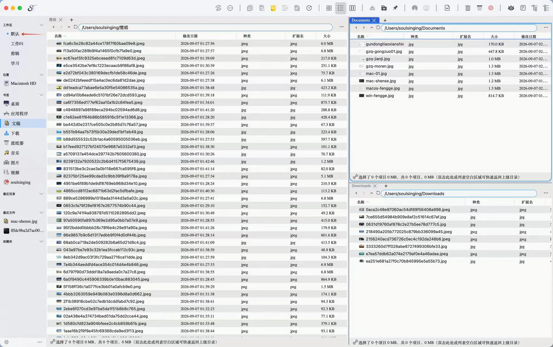The height and width of the screenshot is (347, 553).
Task: Click the circular-arrow clock icon left of the ellipsis circle
Action: tap(218, 8)
